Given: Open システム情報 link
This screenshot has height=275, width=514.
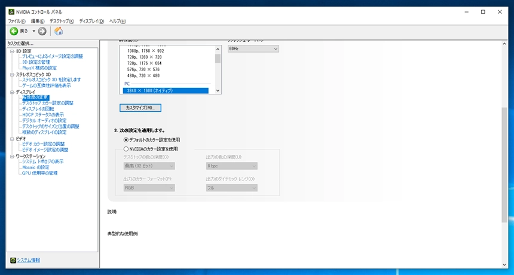Looking at the screenshot, I should (x=29, y=260).
